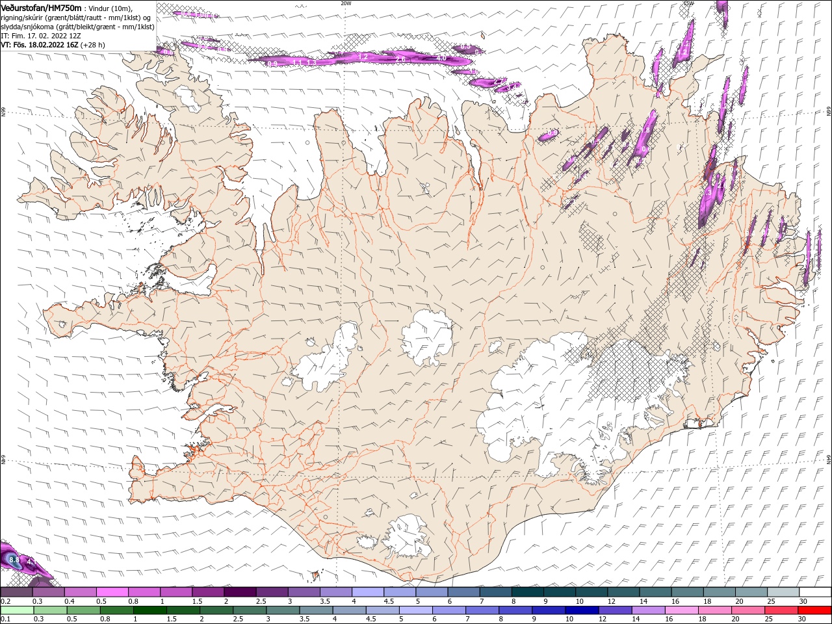Click pink swatch between 16 and 18, rain scale
This screenshot has height=624, width=832.
(x=682, y=610)
